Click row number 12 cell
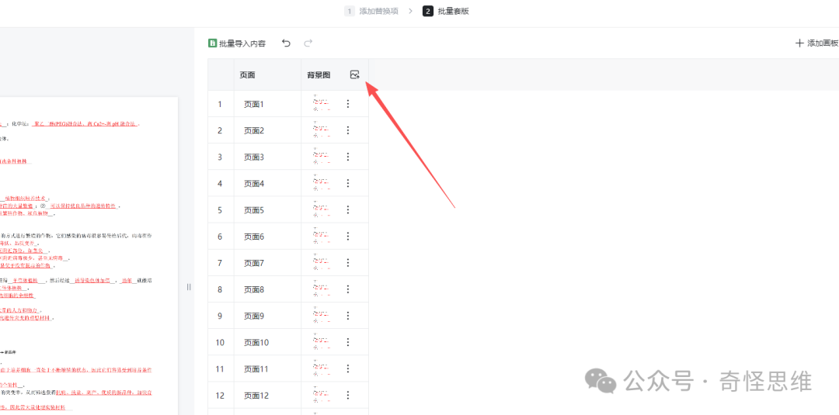The width and height of the screenshot is (839, 415). click(221, 396)
